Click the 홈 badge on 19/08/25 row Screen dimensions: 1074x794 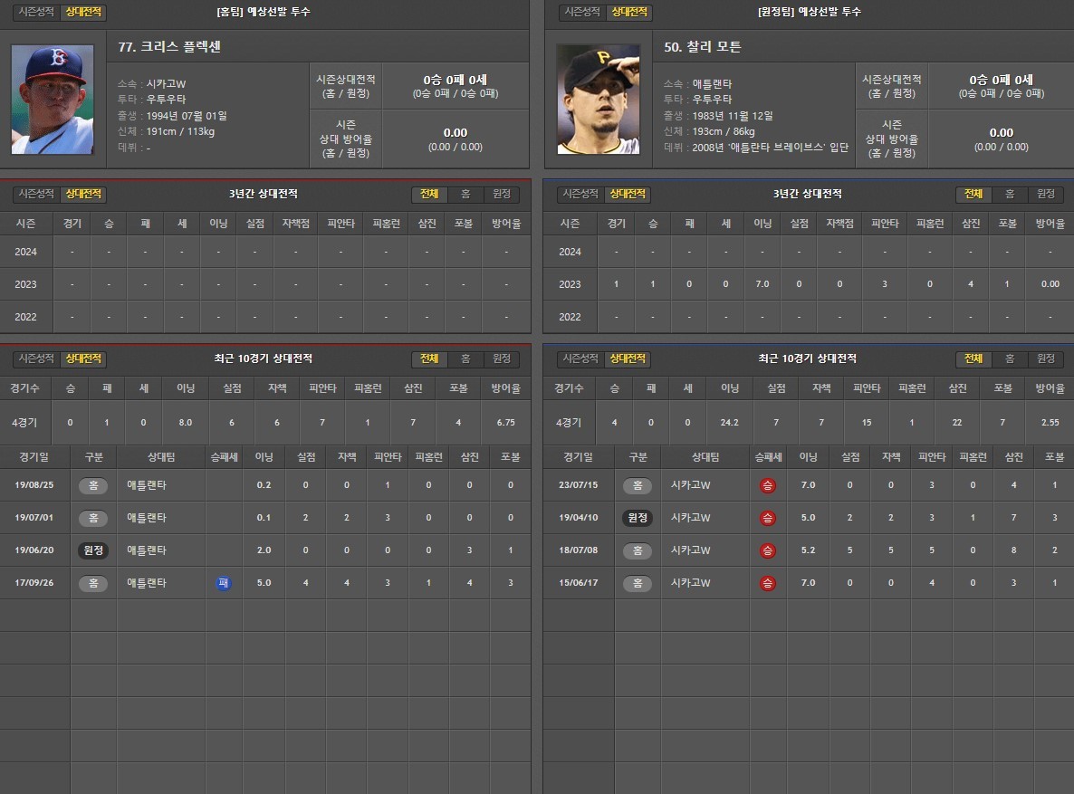pyautogui.click(x=93, y=485)
